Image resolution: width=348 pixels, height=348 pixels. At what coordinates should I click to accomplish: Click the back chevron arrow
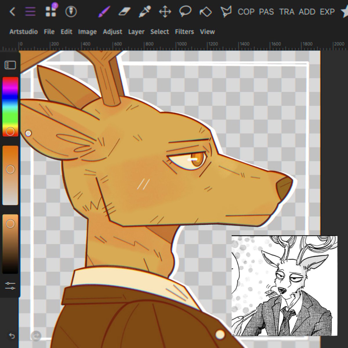coord(12,12)
